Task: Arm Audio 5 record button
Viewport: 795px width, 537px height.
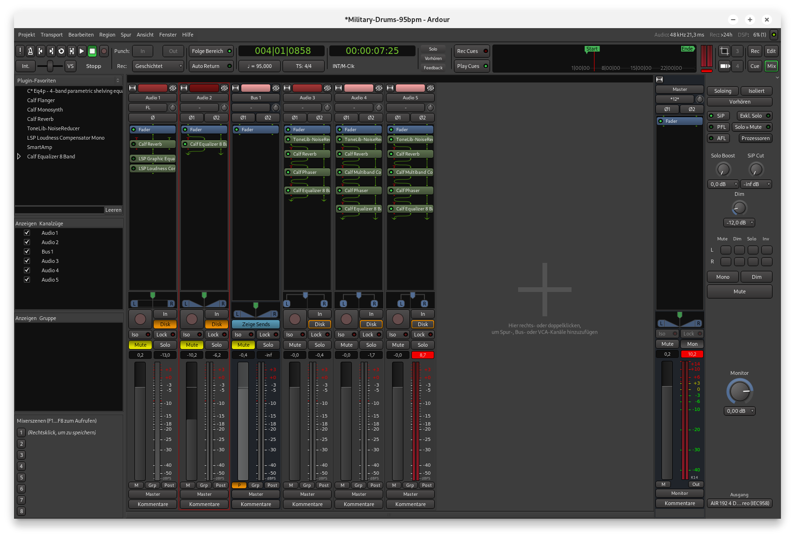Action: tap(398, 319)
